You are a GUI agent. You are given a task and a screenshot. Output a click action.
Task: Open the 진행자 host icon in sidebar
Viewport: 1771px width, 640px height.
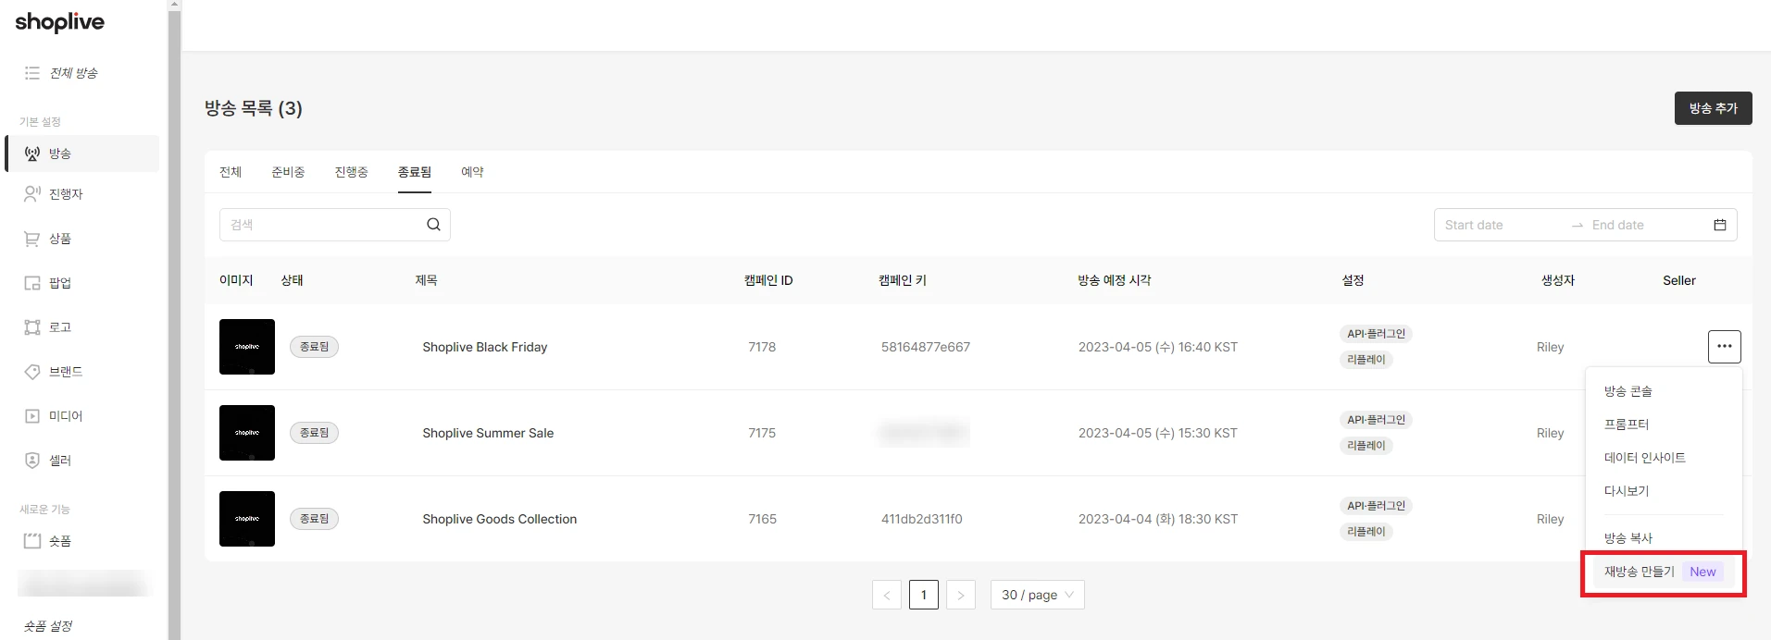coord(32,194)
